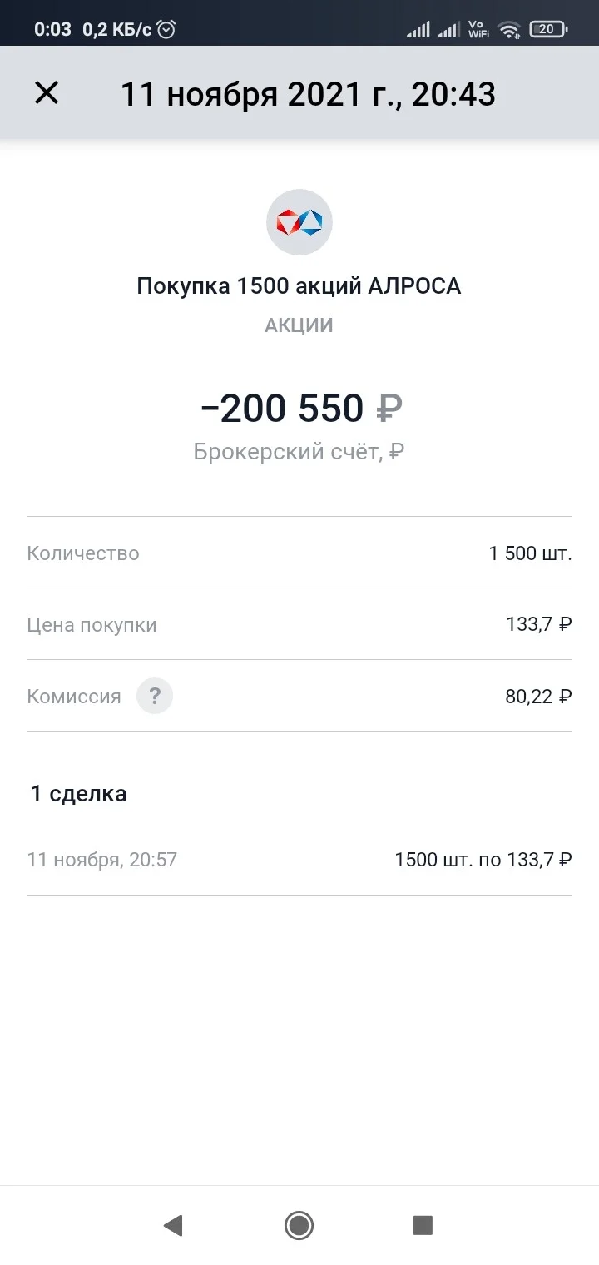The height and width of the screenshot is (1265, 599).
Task: Tap the Комиссия label
Action: (74, 697)
